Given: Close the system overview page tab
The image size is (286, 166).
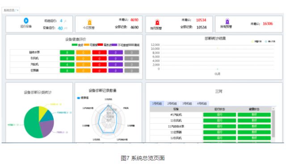Looking at the screenshot, I should coord(17,10).
